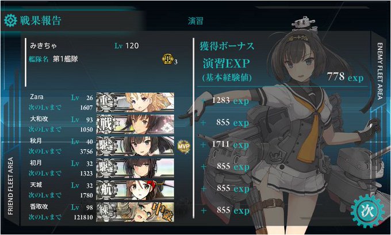The image size is (391, 235).
Task: Click the fleet name 第1艦隊
Action: [66, 59]
